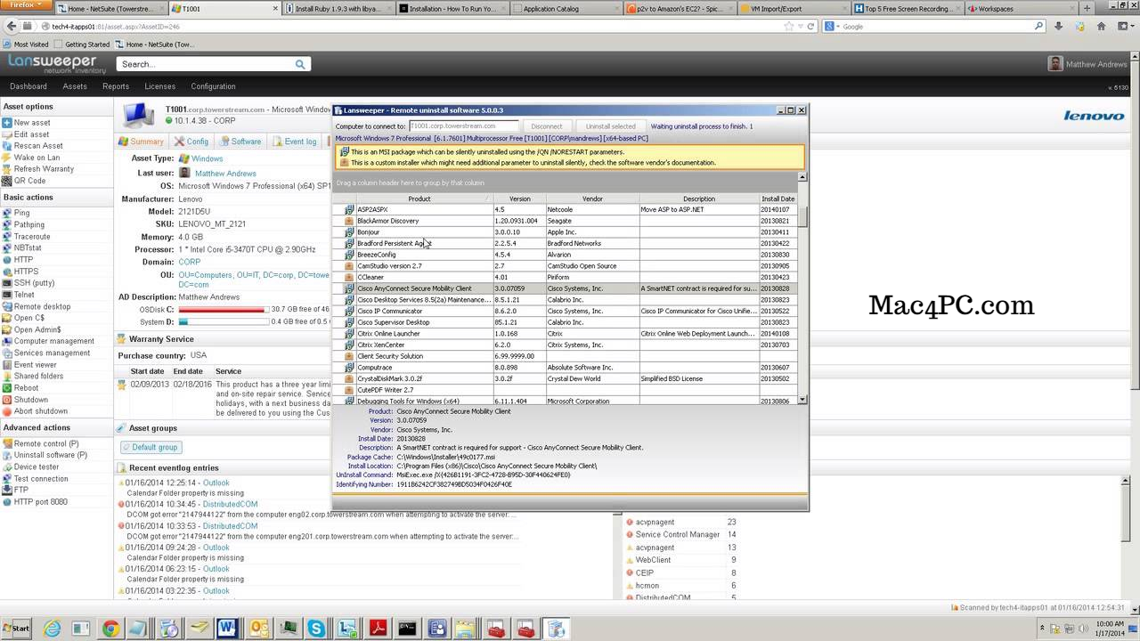Click the Services management icon
This screenshot has width=1140, height=641.
7,353
